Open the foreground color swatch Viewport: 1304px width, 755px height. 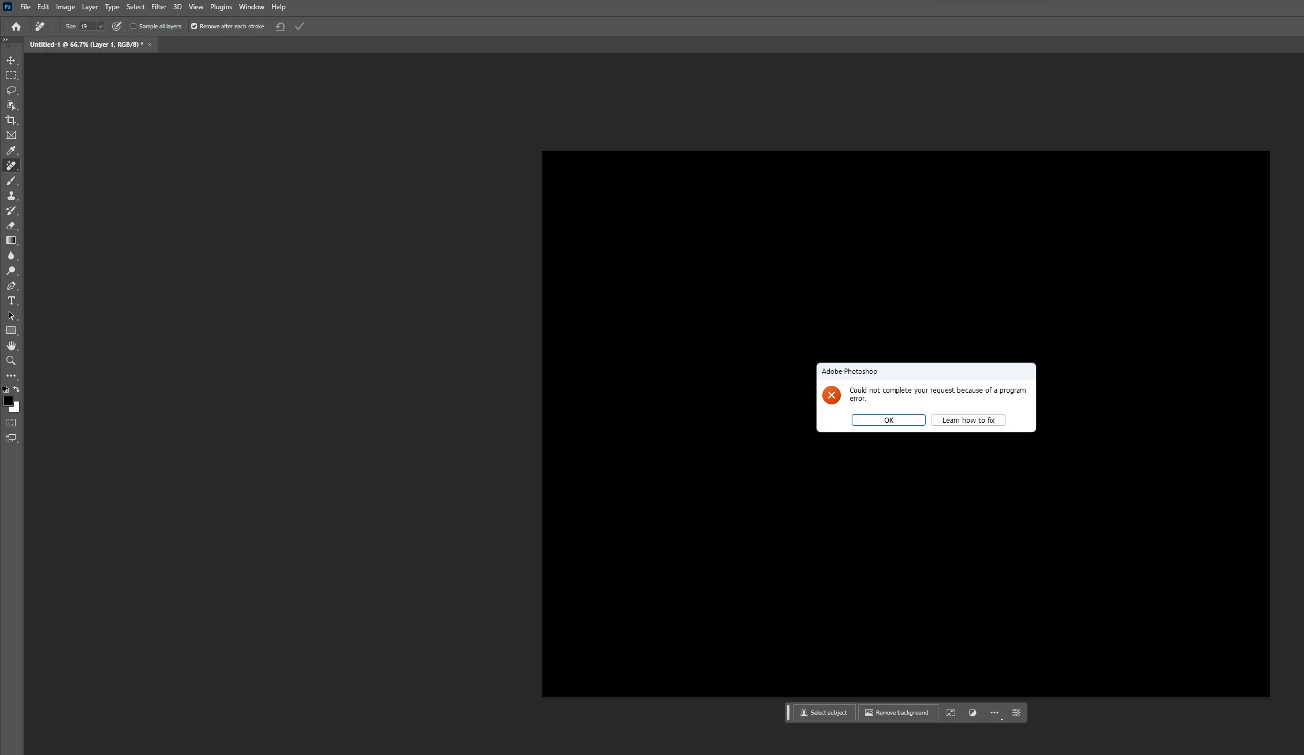(8, 401)
